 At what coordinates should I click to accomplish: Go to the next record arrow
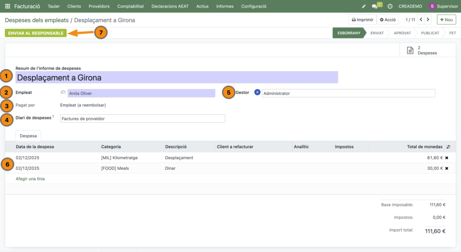click(x=428, y=20)
